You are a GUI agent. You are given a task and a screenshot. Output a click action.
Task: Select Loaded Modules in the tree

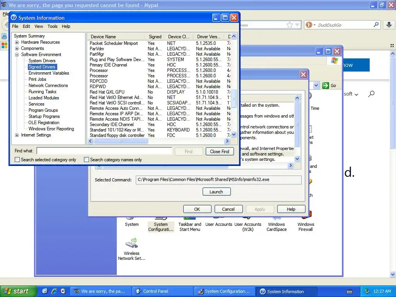coord(44,98)
